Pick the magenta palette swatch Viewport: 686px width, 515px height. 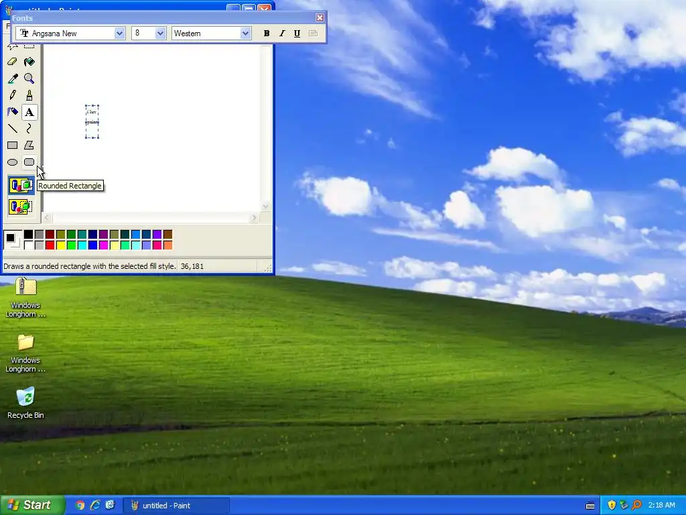[103, 245]
